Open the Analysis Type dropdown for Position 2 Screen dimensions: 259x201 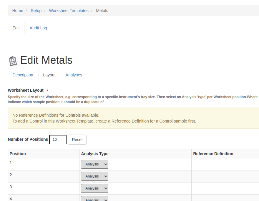tap(94, 176)
